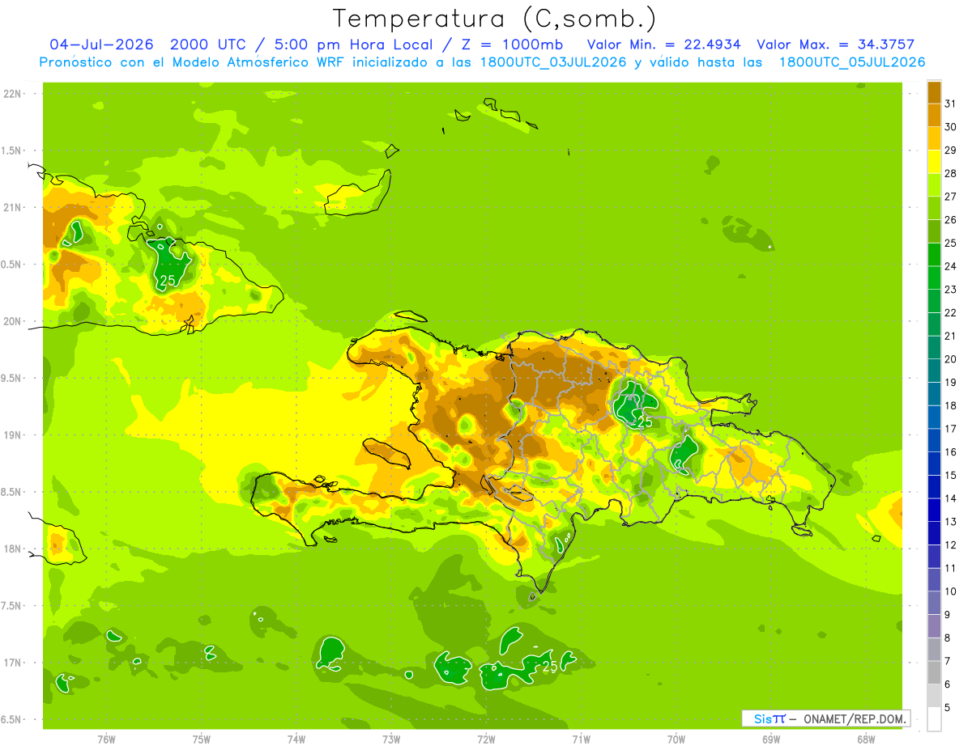Click the '21N' latitude axis label

coord(13,207)
